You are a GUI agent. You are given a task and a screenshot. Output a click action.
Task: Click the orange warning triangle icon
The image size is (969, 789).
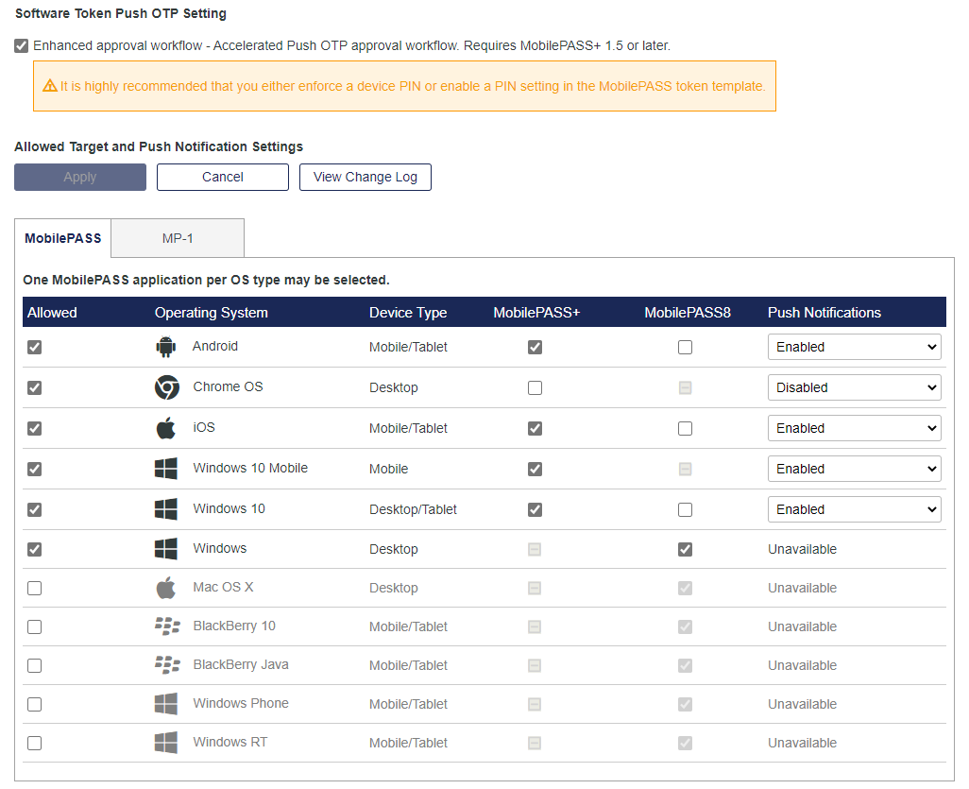50,86
